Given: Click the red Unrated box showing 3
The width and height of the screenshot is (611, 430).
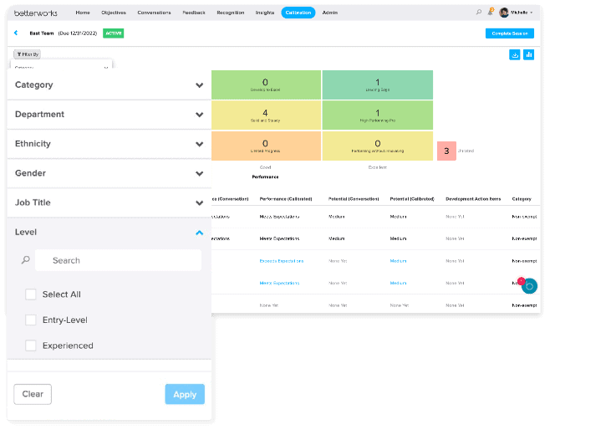Looking at the screenshot, I should tap(446, 151).
